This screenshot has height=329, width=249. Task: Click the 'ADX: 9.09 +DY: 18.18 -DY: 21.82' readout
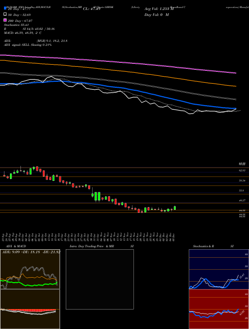click(31, 252)
